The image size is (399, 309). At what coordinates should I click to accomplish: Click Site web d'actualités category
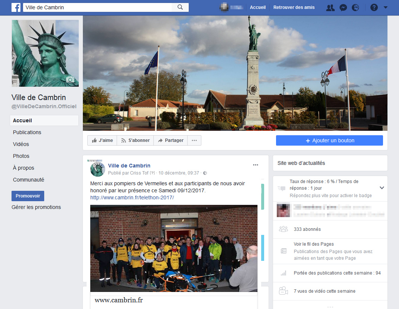[301, 163]
